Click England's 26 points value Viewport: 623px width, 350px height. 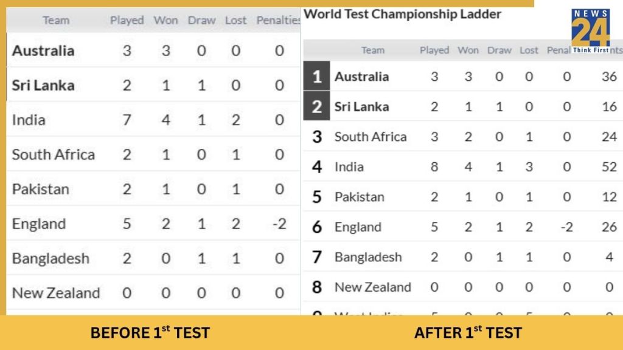[609, 227]
